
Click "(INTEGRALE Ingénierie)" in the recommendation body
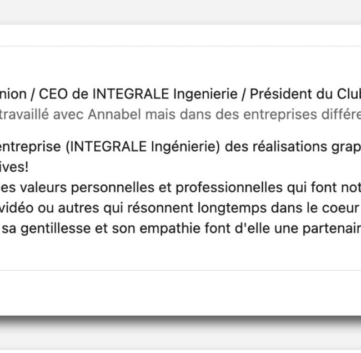tap(143, 147)
